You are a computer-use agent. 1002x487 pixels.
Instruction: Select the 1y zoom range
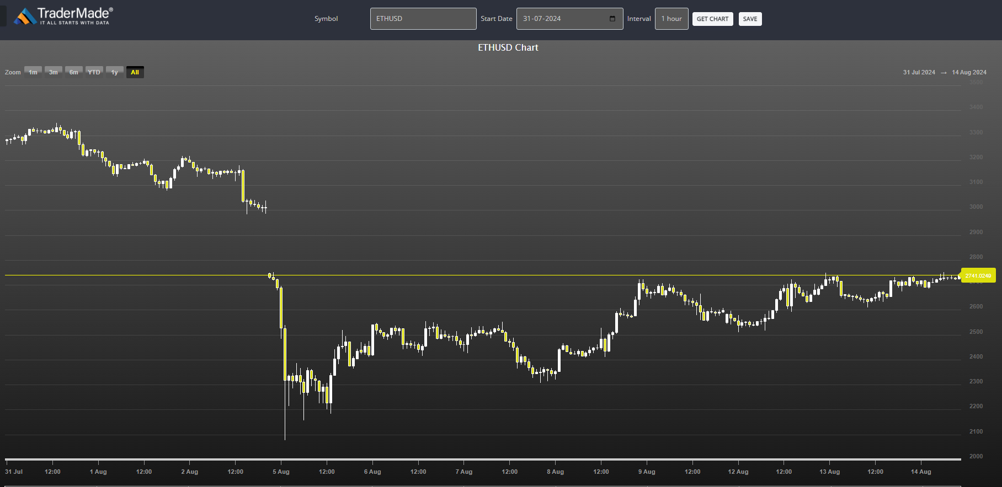tap(115, 72)
